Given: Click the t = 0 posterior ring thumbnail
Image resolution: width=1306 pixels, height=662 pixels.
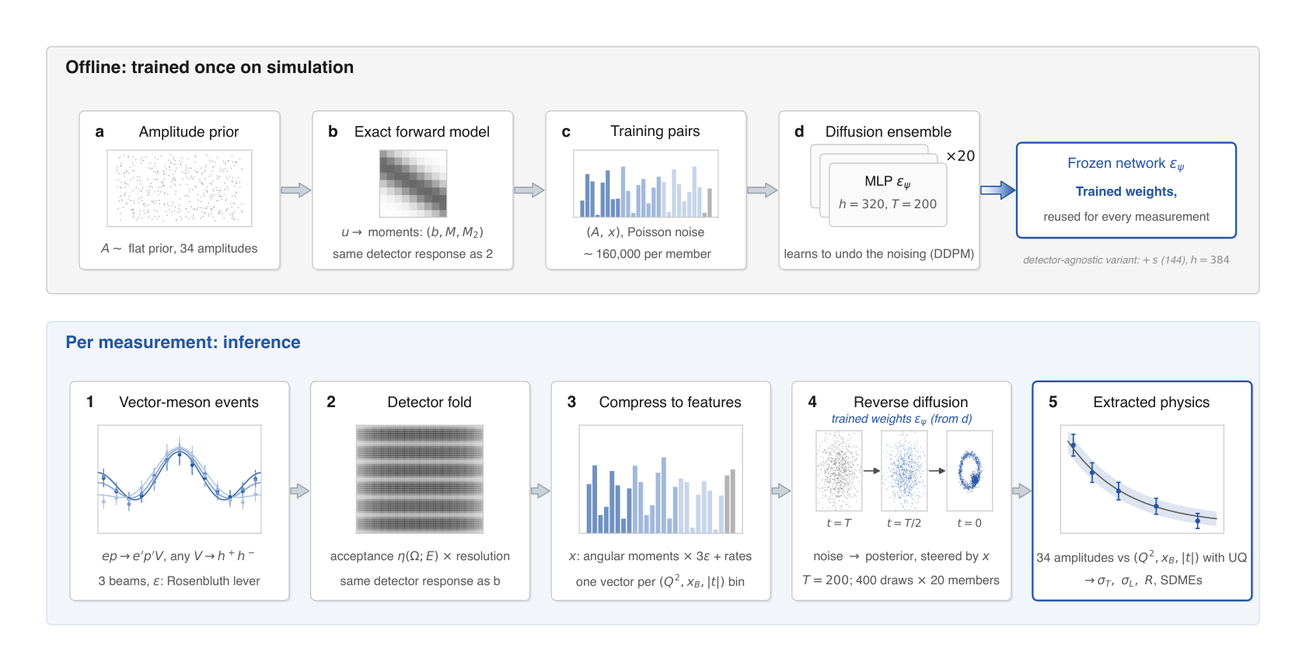Looking at the screenshot, I should 969,470.
